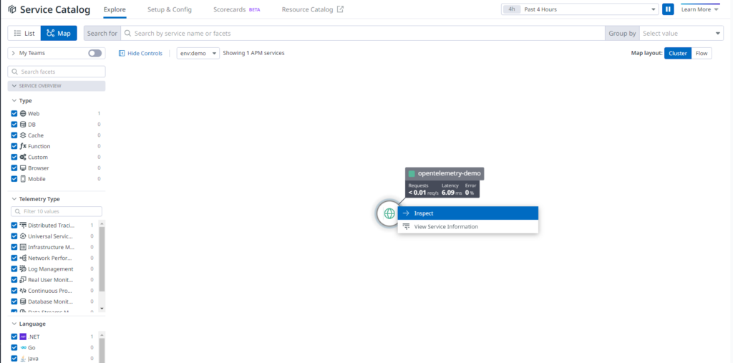Image resolution: width=733 pixels, height=363 pixels.
Task: Click the Map view button
Action: coord(59,33)
